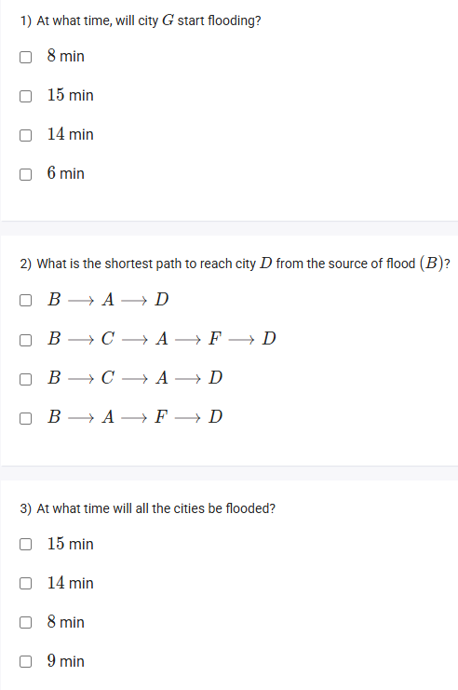Click question 3 text about all cities
Image resolution: width=458 pixels, height=690 pixels.
(148, 508)
